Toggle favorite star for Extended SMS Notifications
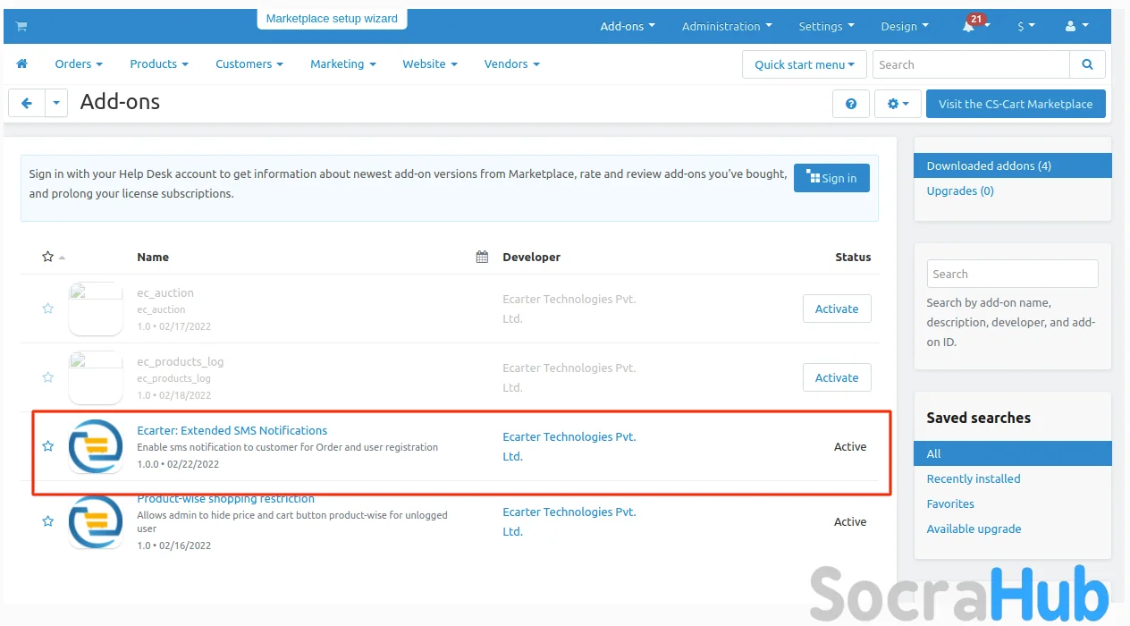Viewport: 1130px width, 626px height. pyautogui.click(x=48, y=446)
